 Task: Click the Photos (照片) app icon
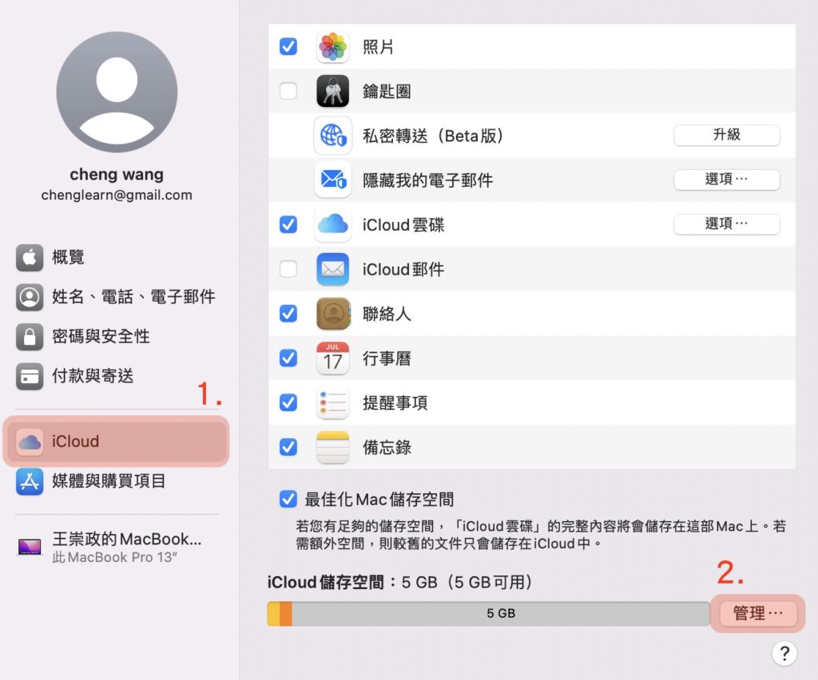point(332,47)
